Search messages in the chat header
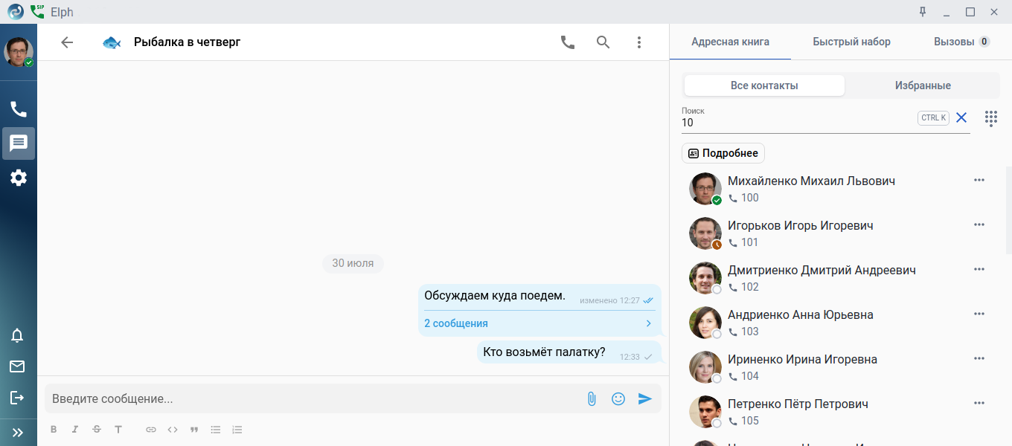Image resolution: width=1012 pixels, height=446 pixels. click(603, 42)
